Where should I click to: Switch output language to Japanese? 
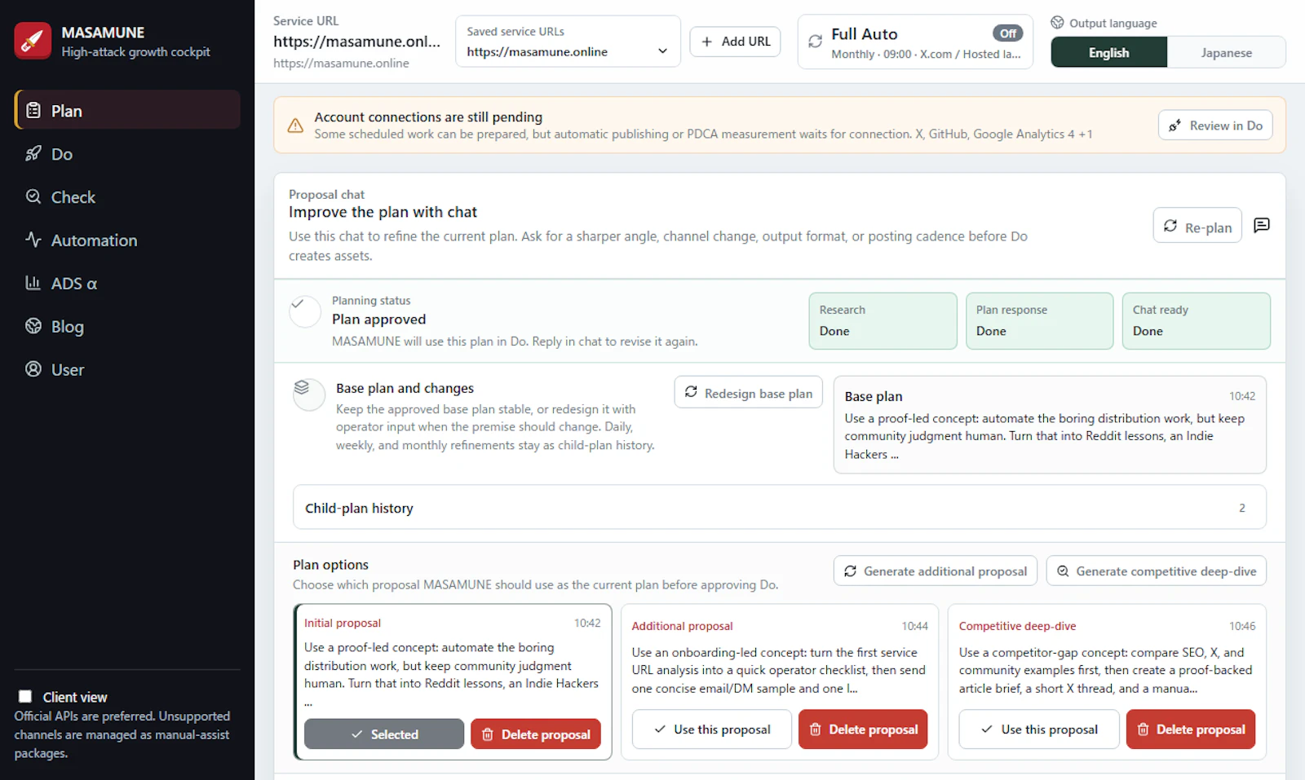1226,53
